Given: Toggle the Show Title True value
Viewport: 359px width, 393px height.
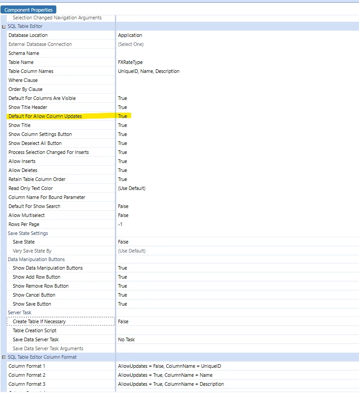Looking at the screenshot, I should coord(123,125).
